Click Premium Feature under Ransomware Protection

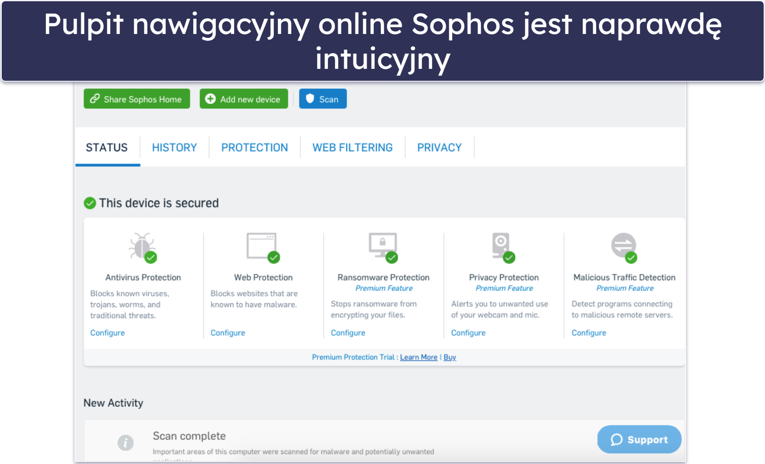384,288
